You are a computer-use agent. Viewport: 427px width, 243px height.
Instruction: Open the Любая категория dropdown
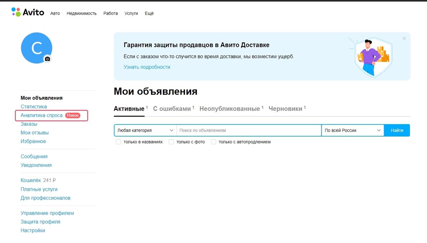click(144, 130)
